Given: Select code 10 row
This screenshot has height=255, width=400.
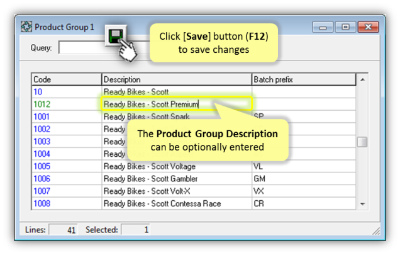Looking at the screenshot, I should (x=194, y=92).
